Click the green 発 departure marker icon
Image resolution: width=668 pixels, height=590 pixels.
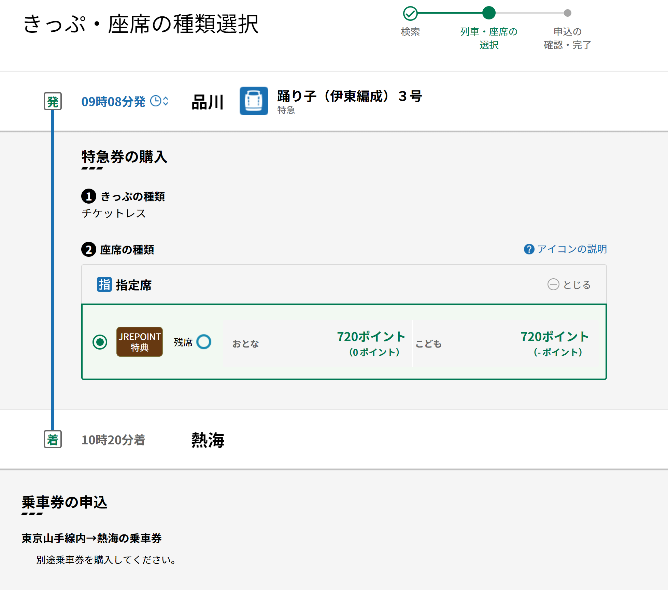[x=53, y=101]
